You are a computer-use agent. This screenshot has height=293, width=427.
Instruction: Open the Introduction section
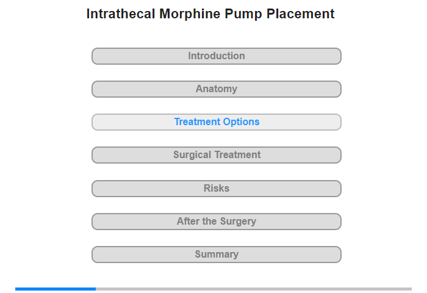point(216,56)
